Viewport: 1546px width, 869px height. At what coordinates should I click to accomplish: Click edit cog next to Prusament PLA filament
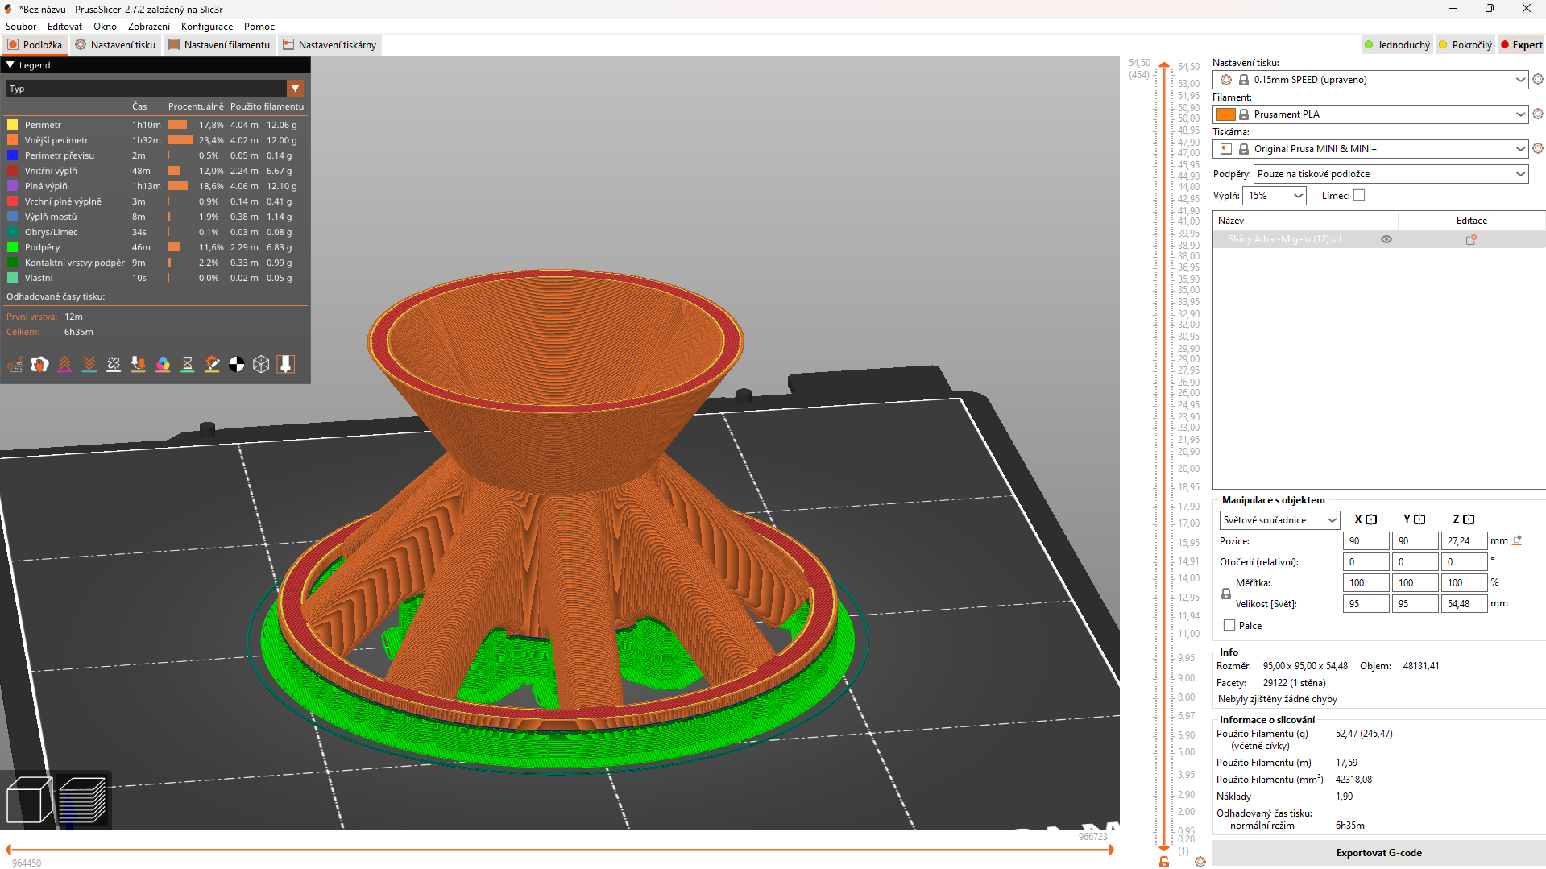point(1538,114)
